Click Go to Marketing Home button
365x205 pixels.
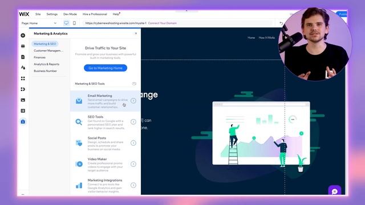tap(106, 68)
